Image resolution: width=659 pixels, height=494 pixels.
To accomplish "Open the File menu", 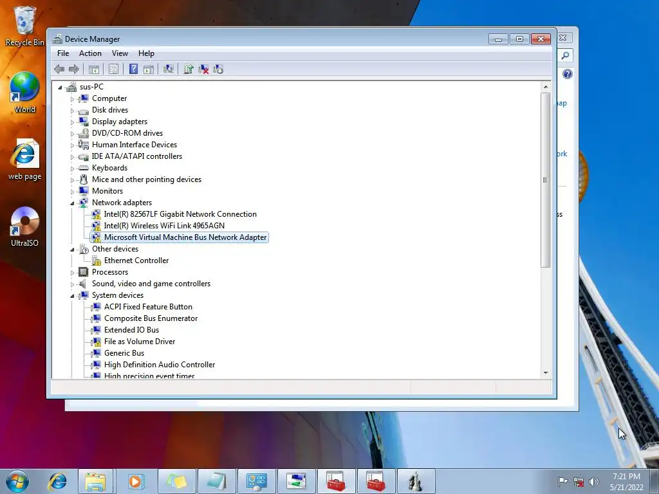I will point(63,53).
